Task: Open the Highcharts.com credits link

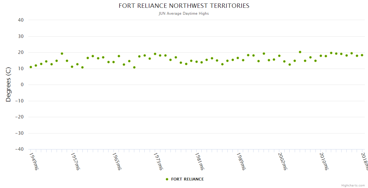Action: (x=353, y=185)
